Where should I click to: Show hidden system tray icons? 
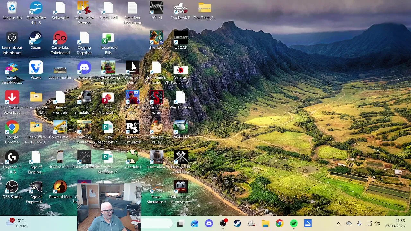tap(338, 224)
